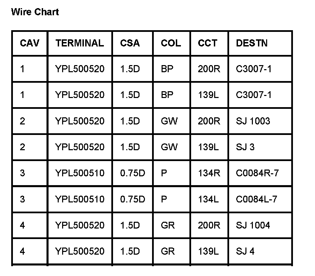Click the Wire Chart heading
Image resolution: width=315 pixels, height=276 pixels.
coord(35,12)
